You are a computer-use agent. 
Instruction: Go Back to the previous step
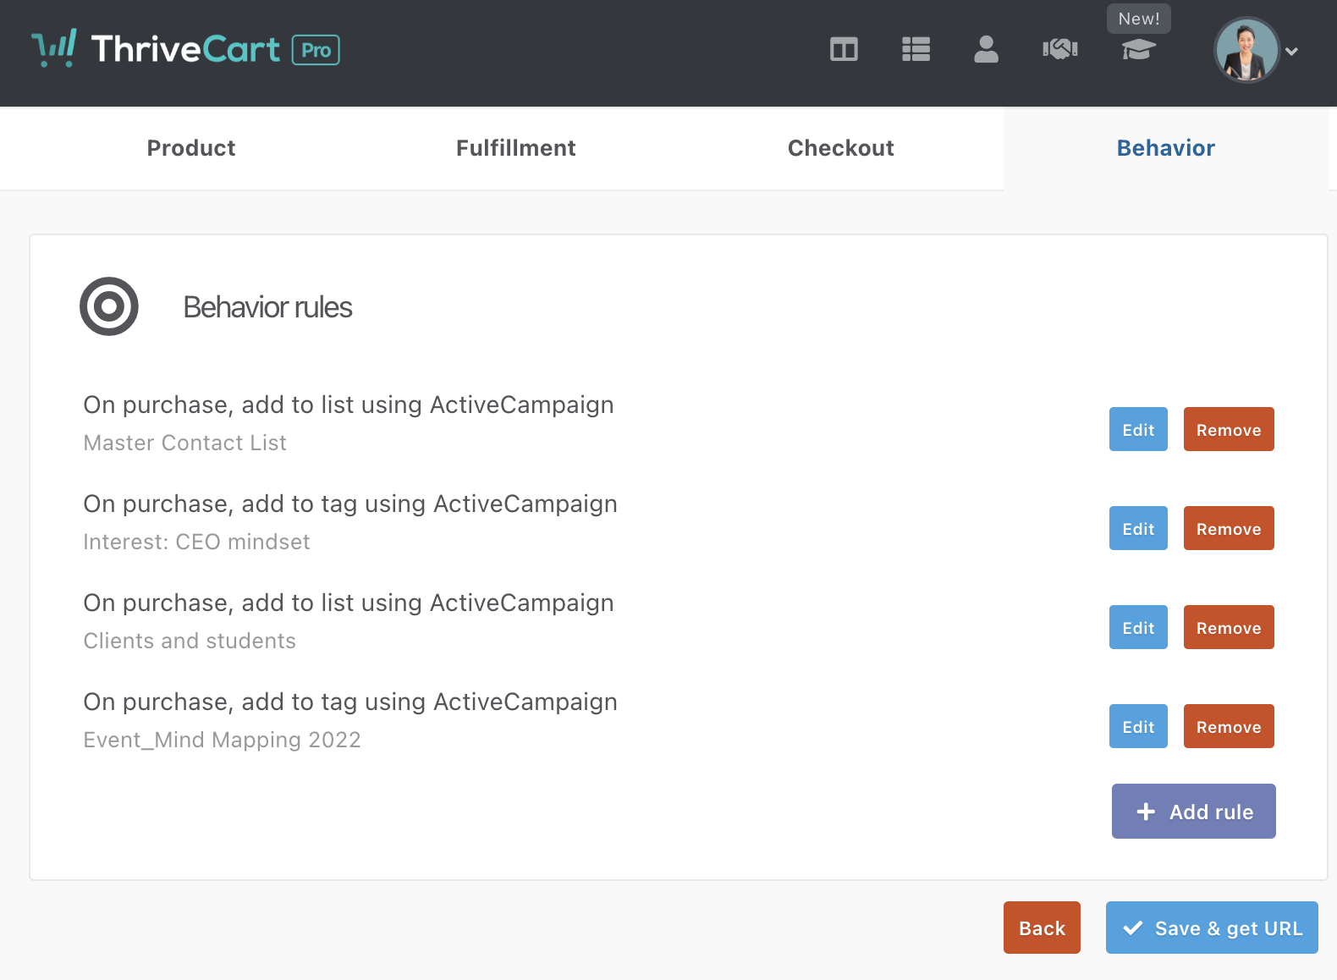[1042, 928]
